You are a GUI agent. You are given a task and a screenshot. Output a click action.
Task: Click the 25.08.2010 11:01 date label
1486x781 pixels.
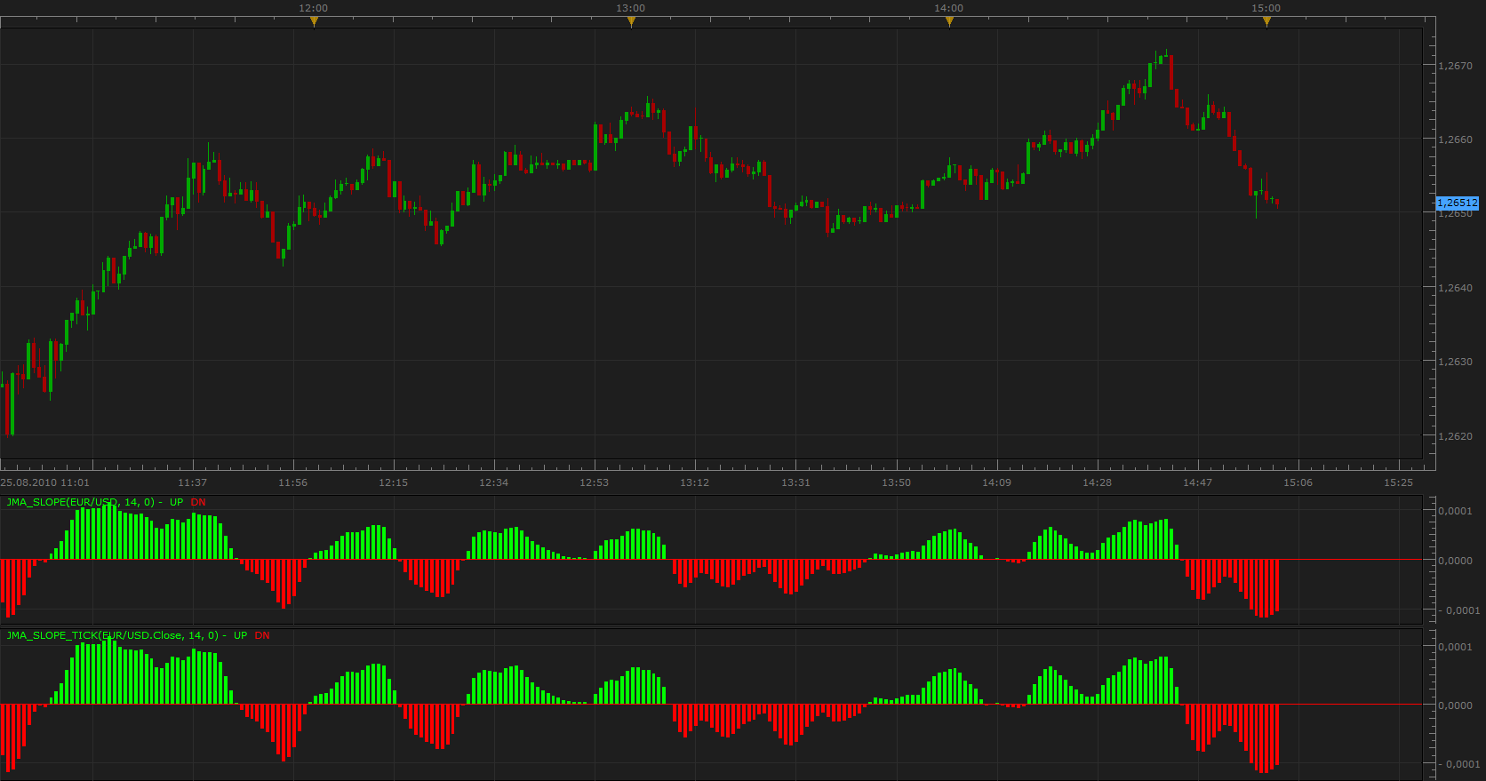[x=45, y=482]
